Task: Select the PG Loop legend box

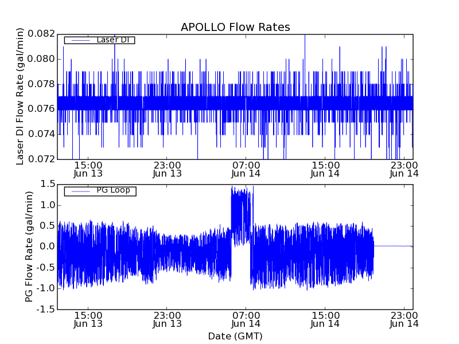Action: point(100,191)
